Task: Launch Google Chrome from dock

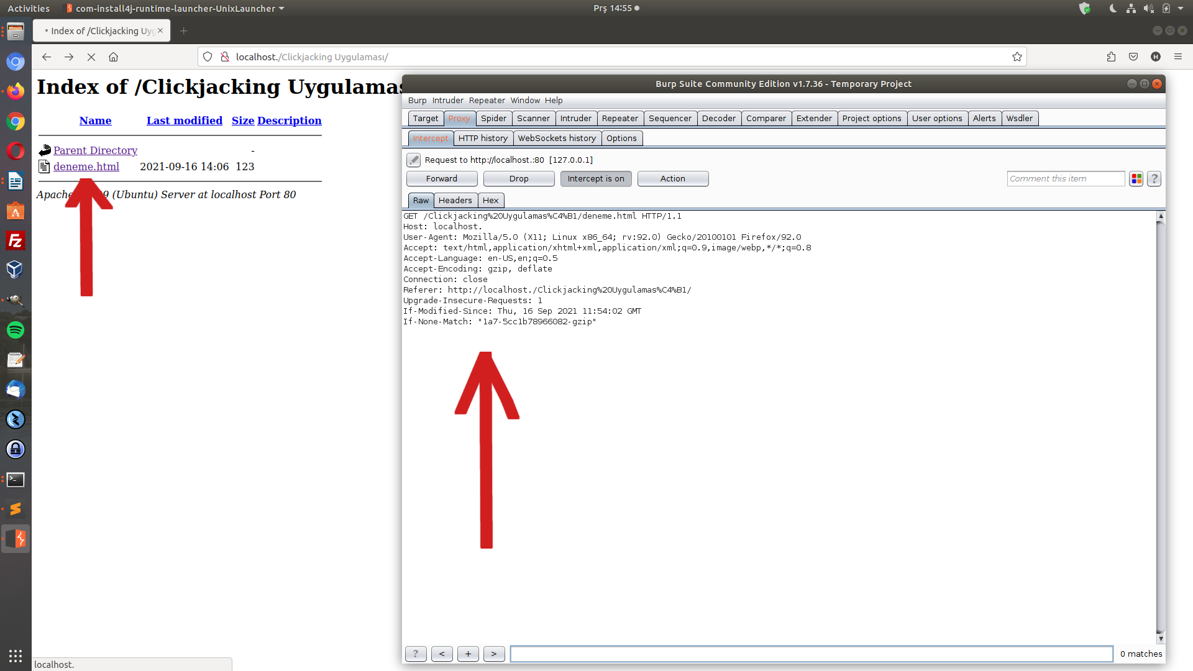Action: click(16, 121)
